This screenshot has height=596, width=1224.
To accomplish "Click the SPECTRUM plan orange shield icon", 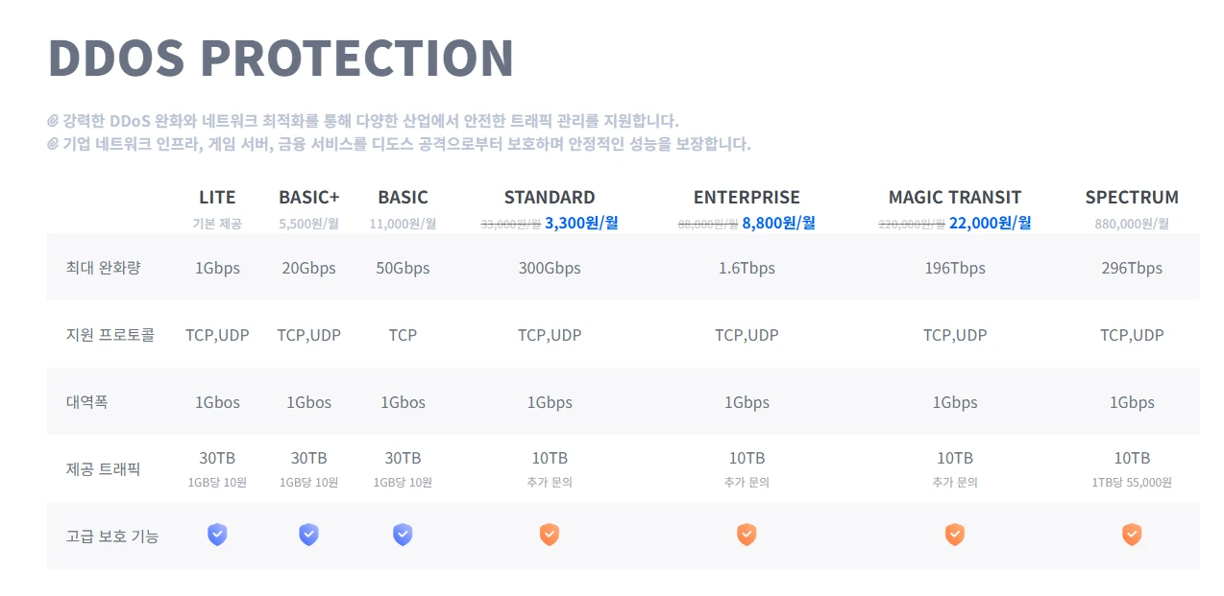I will tap(1132, 535).
